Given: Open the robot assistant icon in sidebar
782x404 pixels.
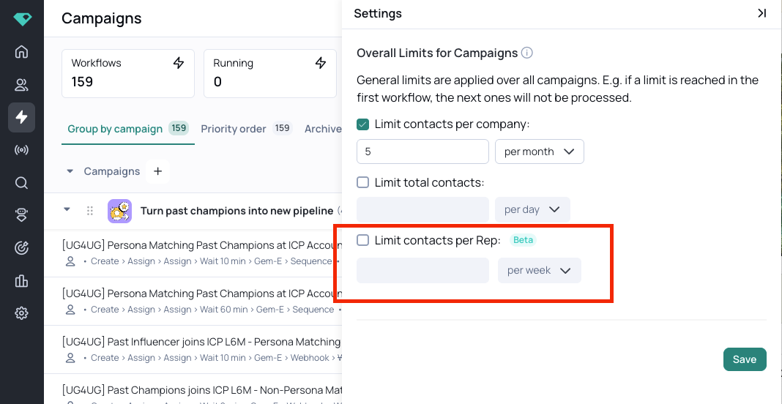Looking at the screenshot, I should click(21, 215).
